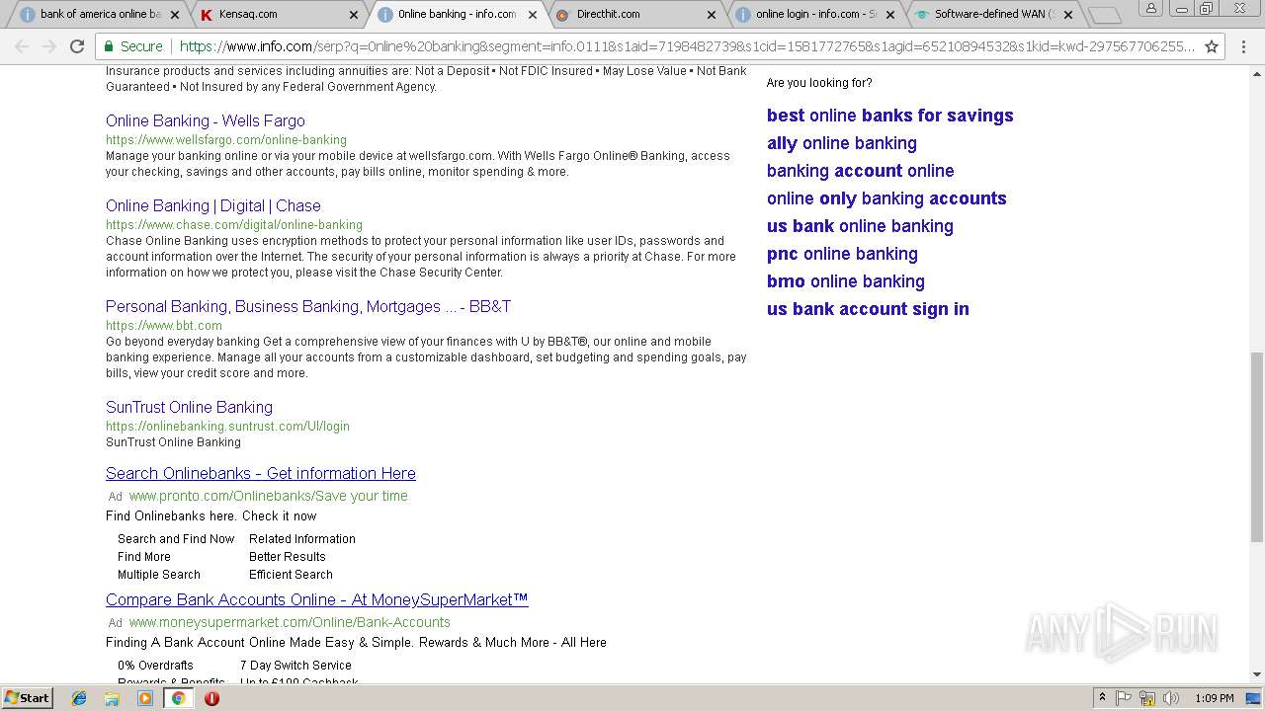Image resolution: width=1265 pixels, height=711 pixels.
Task: Open Compare Bank Accounts Online MoneySuperMarket ad
Action: [x=317, y=599]
